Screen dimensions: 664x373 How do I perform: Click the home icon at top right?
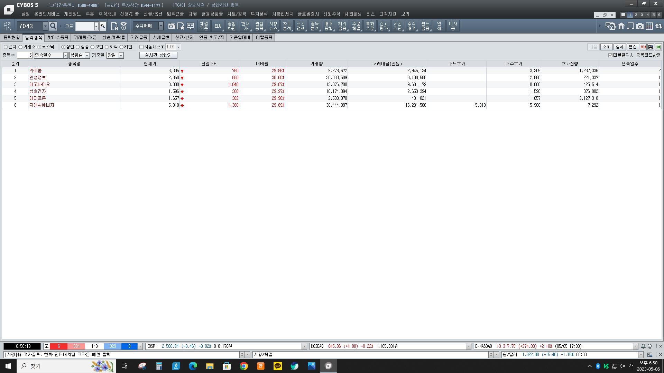pyautogui.click(x=621, y=26)
